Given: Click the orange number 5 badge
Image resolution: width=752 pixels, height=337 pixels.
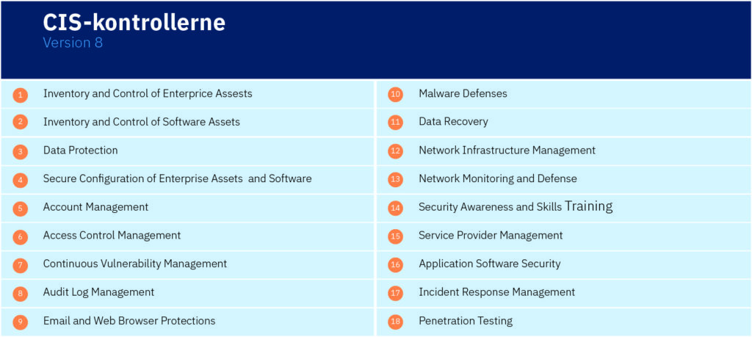Looking at the screenshot, I should coord(20,208).
